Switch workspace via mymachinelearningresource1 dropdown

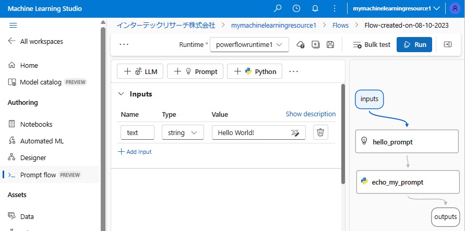coord(396,8)
